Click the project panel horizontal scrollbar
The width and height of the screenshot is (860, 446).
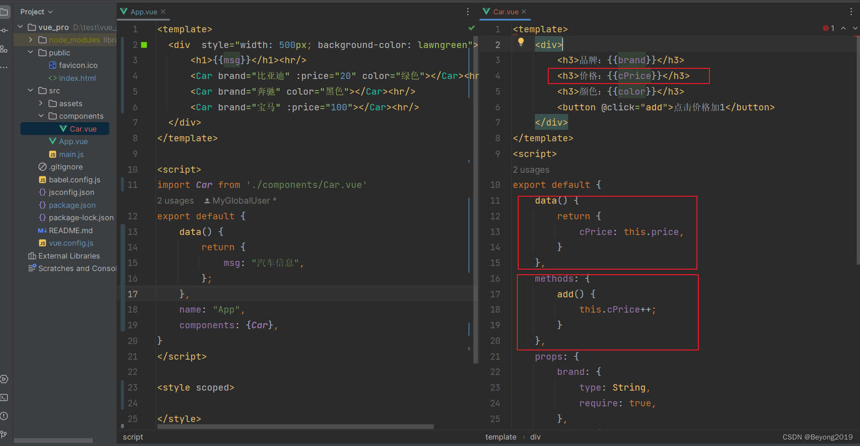[x=53, y=440]
